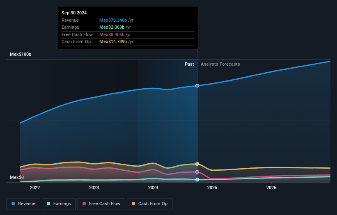Click the 2026 x-axis label
The height and width of the screenshot is (215, 337).
(271, 188)
